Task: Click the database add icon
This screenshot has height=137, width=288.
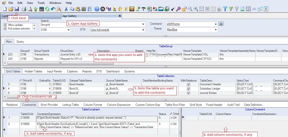Action: 167,9
